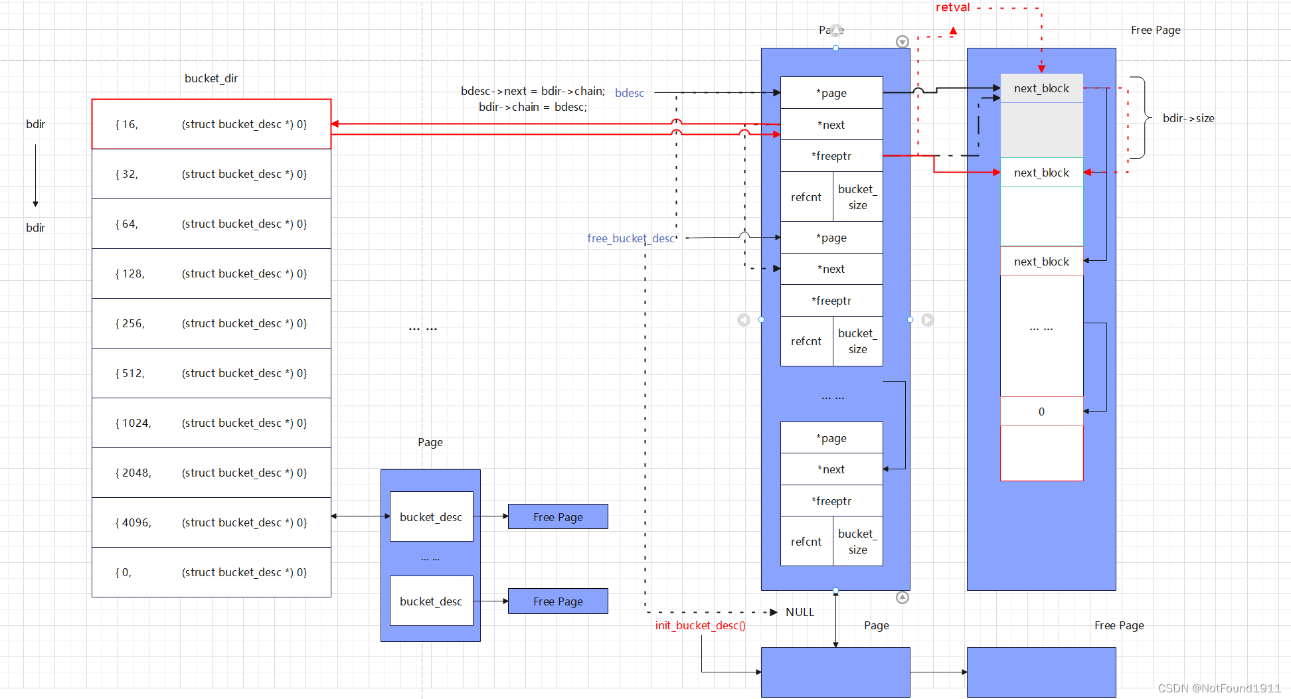
Task: Click the right-pointing connector arrow beside selected Page shape
Action: [928, 320]
